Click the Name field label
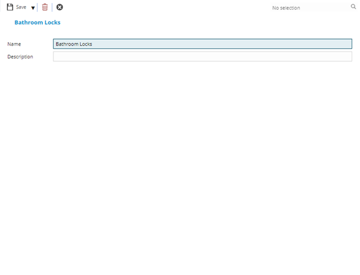Image resolution: width=360 pixels, height=275 pixels. [14, 44]
